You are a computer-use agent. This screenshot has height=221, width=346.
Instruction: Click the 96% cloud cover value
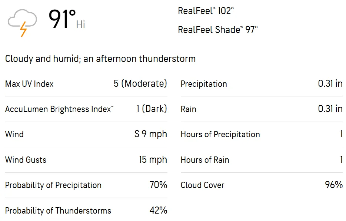(334, 185)
